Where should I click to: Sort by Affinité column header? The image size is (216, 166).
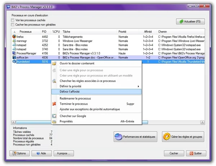click(148, 32)
